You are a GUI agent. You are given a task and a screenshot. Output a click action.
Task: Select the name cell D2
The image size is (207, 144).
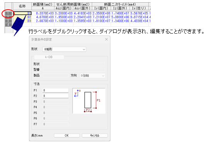pyautogui.click(x=22, y=17)
